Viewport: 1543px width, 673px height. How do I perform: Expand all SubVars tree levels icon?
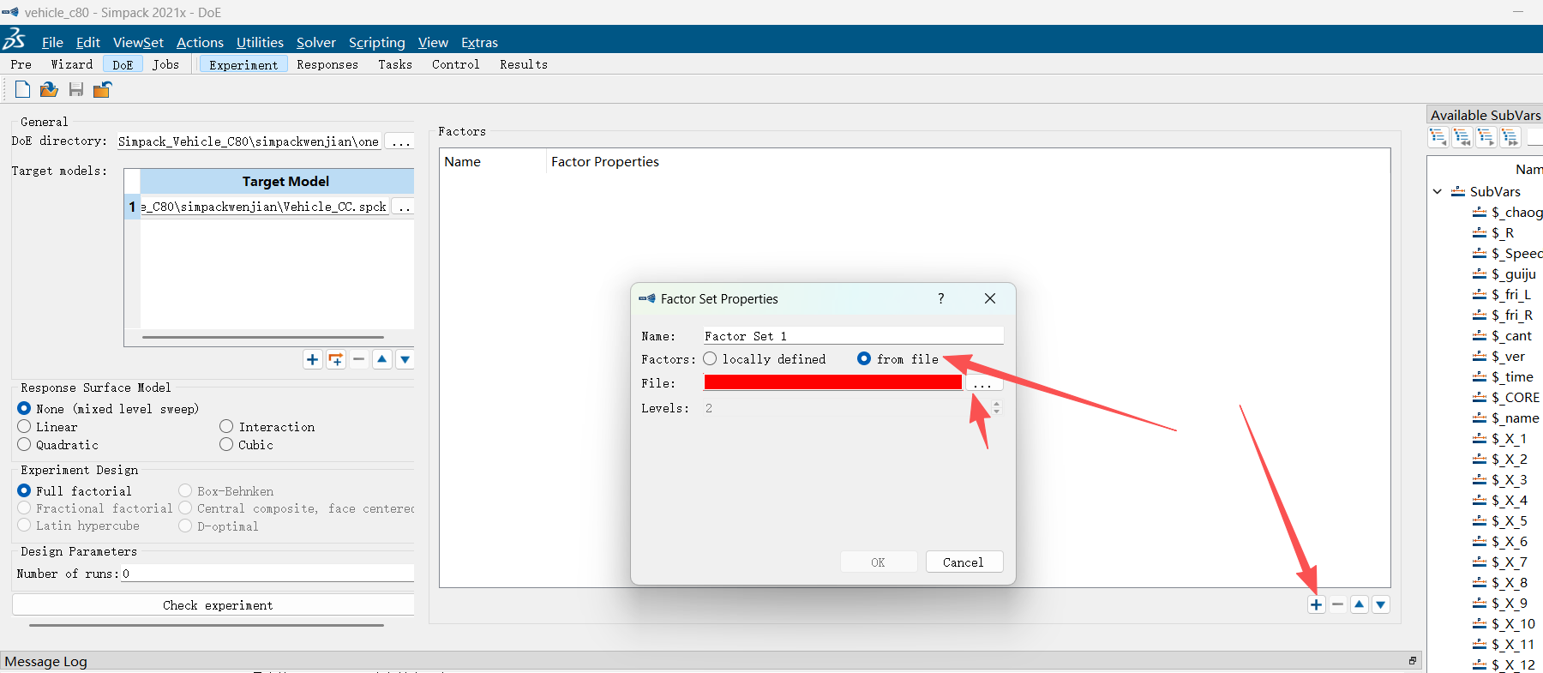pyautogui.click(x=1510, y=137)
